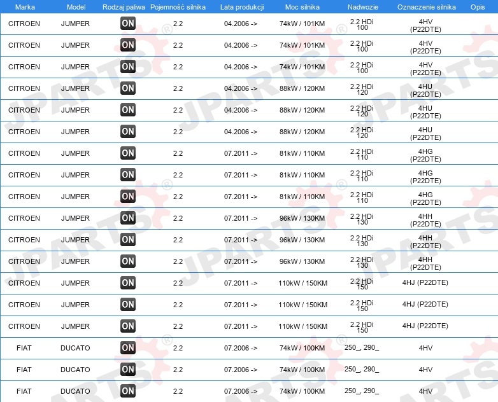
Task: Select 04.2006 -> in the middle 4HU row
Action: [241, 110]
